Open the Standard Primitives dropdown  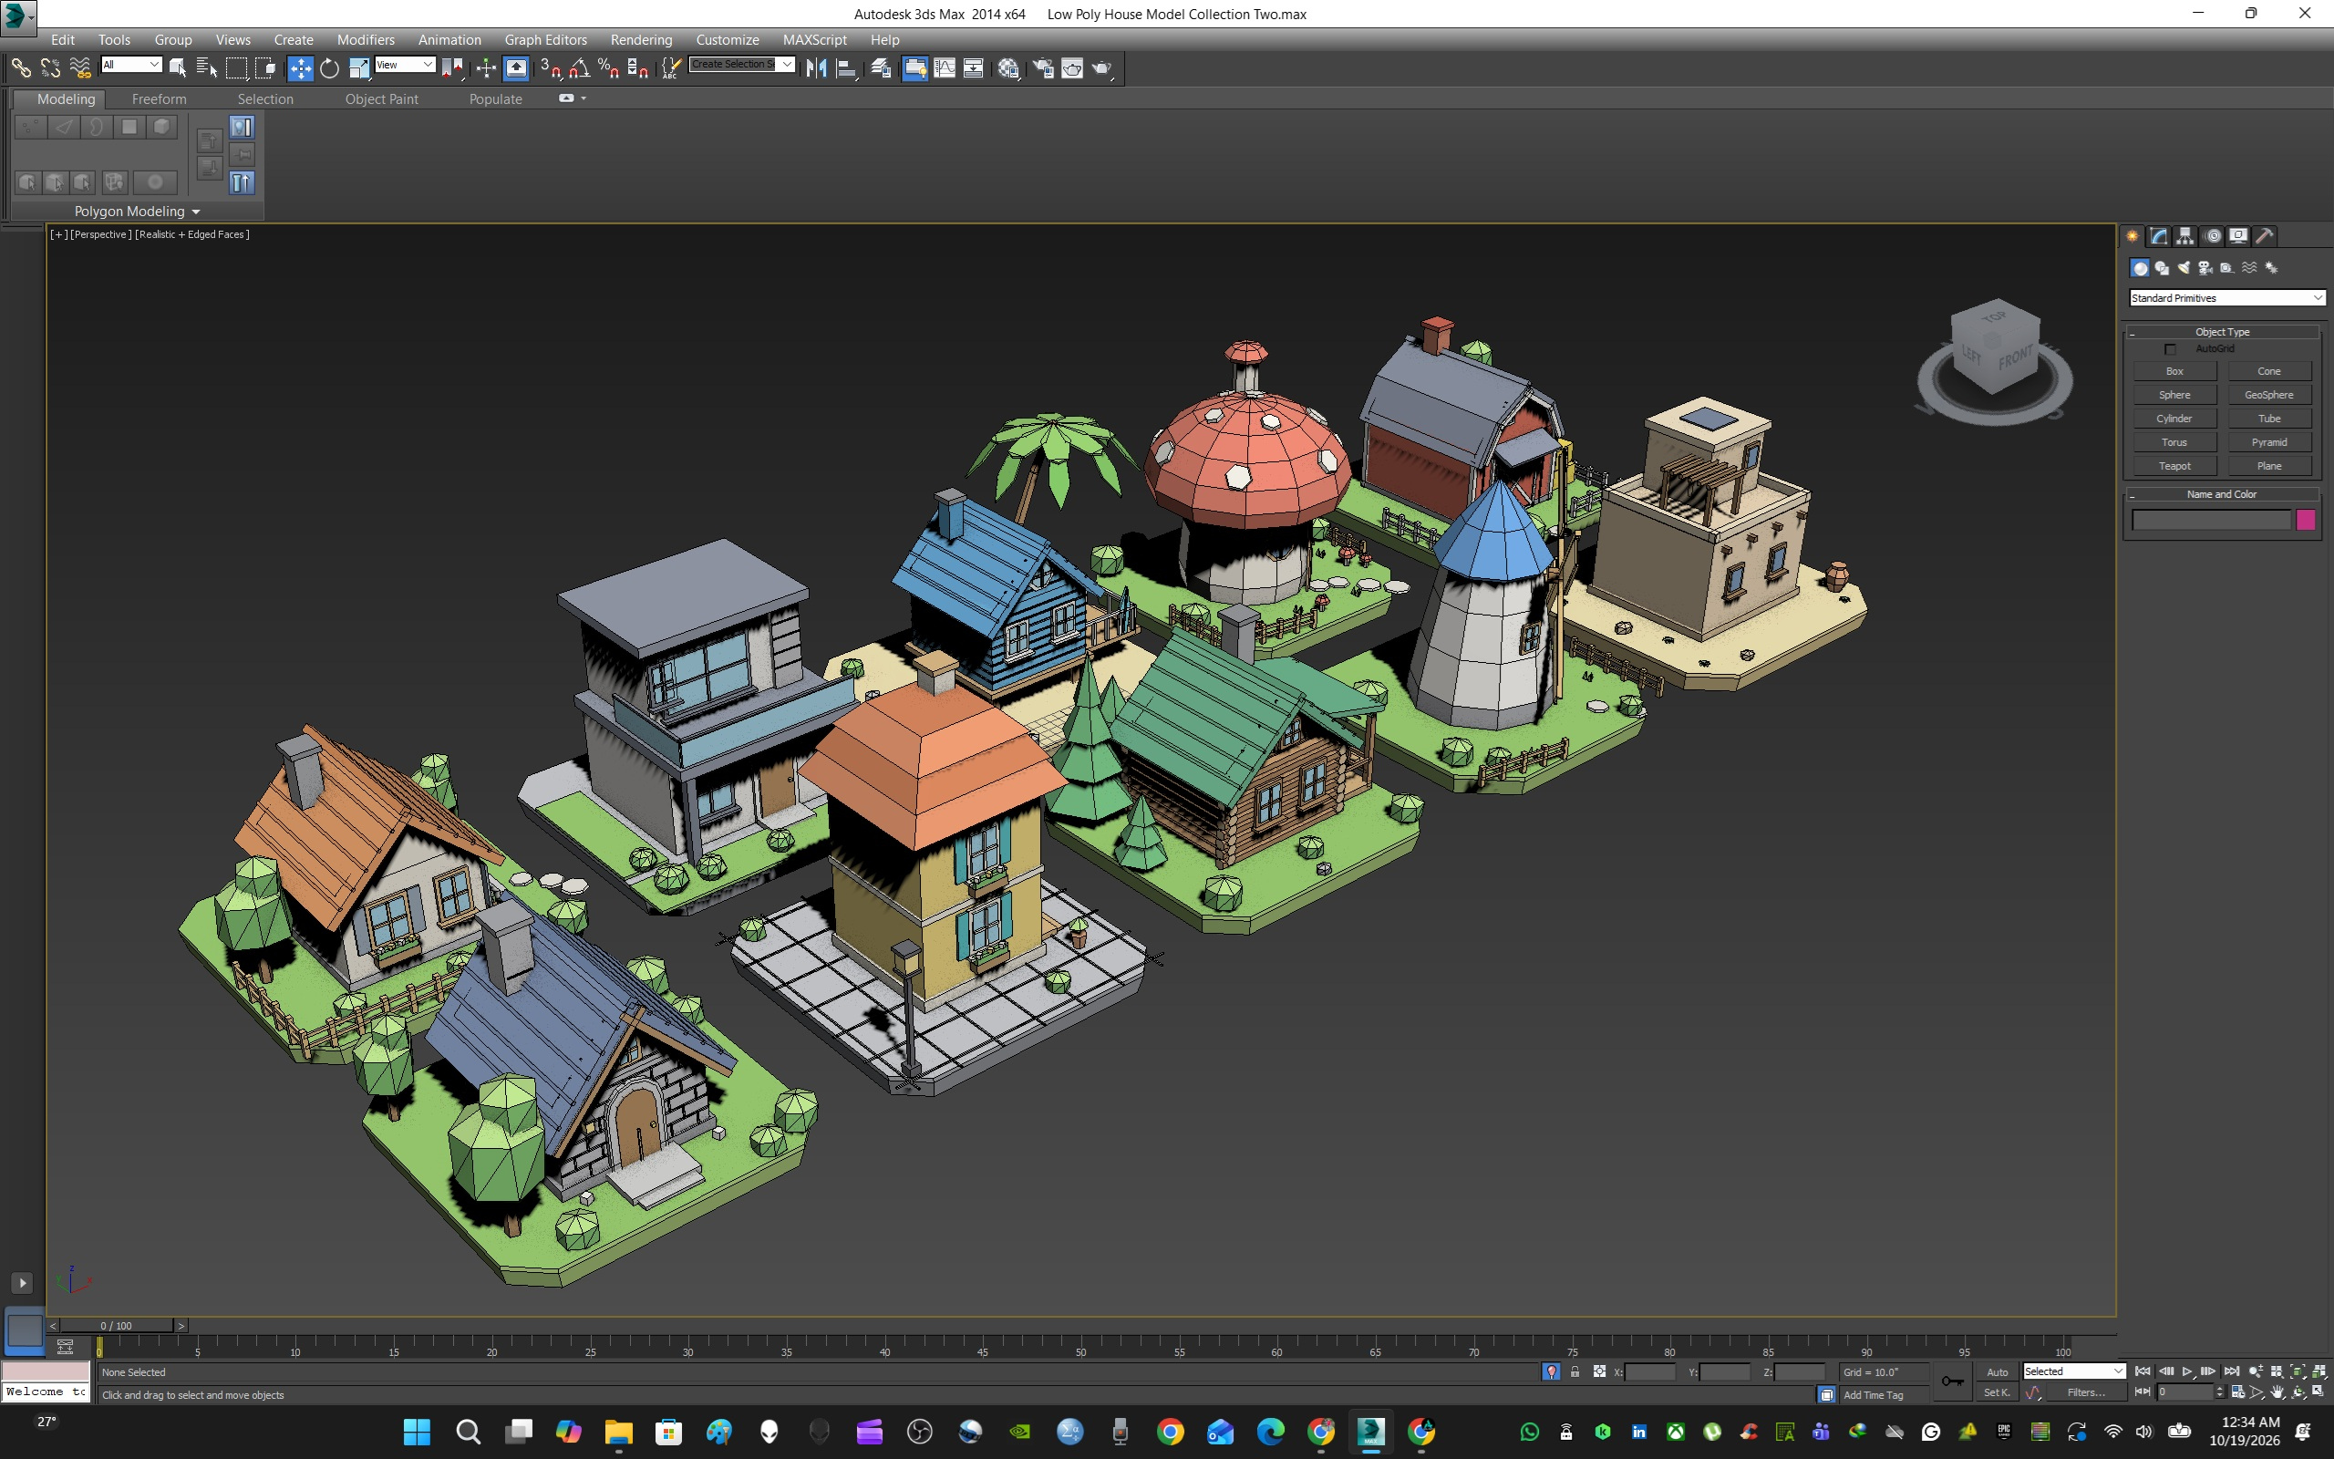[2226, 298]
